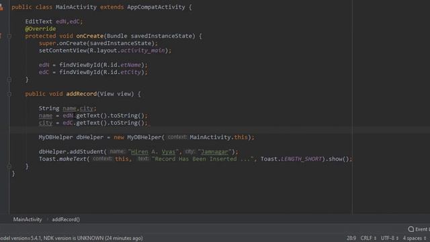Click the name: parameter hint in addStudent
Screen dimensions: 430x242
pyautogui.click(x=117, y=151)
